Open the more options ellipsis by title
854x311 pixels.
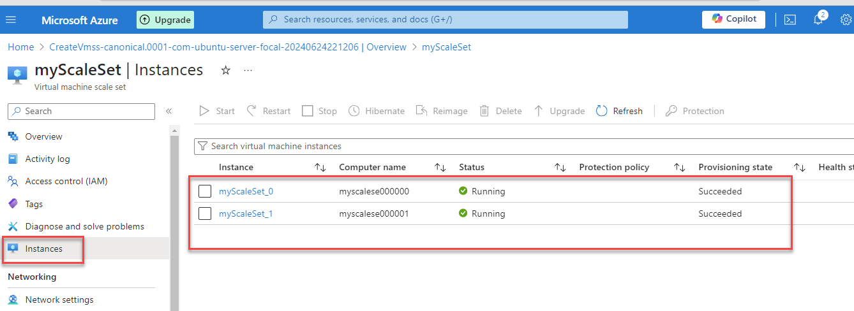[x=248, y=70]
